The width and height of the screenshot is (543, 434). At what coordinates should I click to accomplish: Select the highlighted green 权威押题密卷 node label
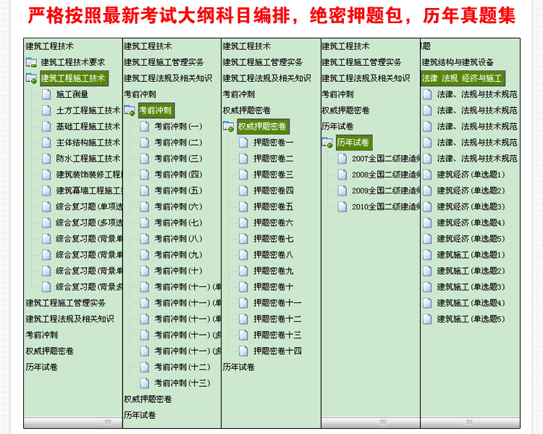tap(263, 127)
